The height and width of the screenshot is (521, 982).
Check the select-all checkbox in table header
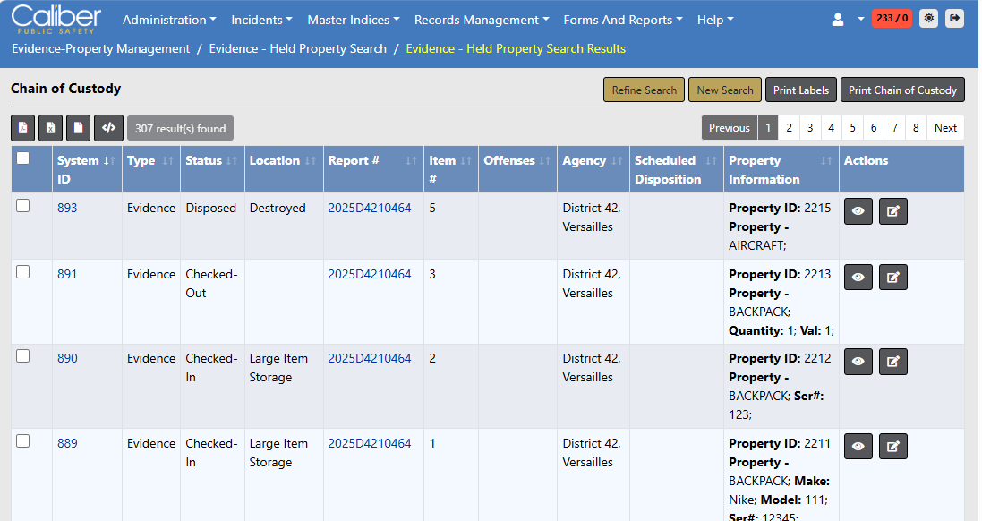(23, 158)
